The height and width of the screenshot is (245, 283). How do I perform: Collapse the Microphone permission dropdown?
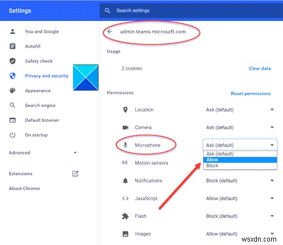point(240,145)
